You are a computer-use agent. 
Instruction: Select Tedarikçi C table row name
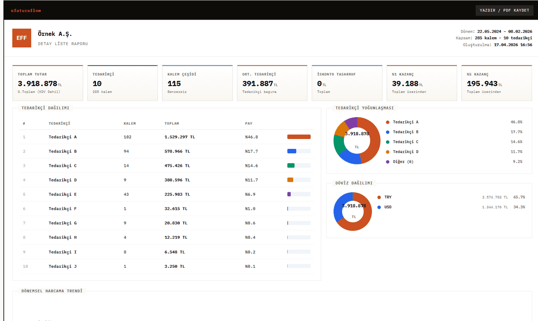tap(63, 166)
